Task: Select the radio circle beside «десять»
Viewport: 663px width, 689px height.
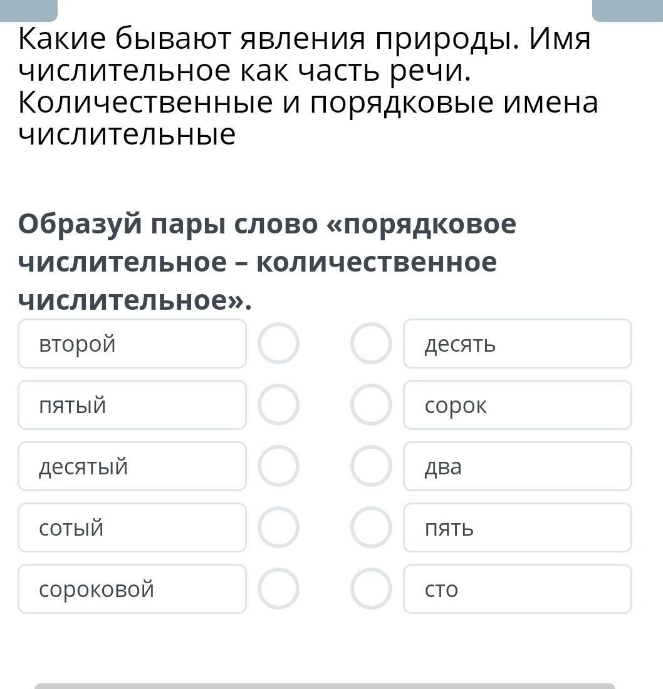Action: pos(371,344)
